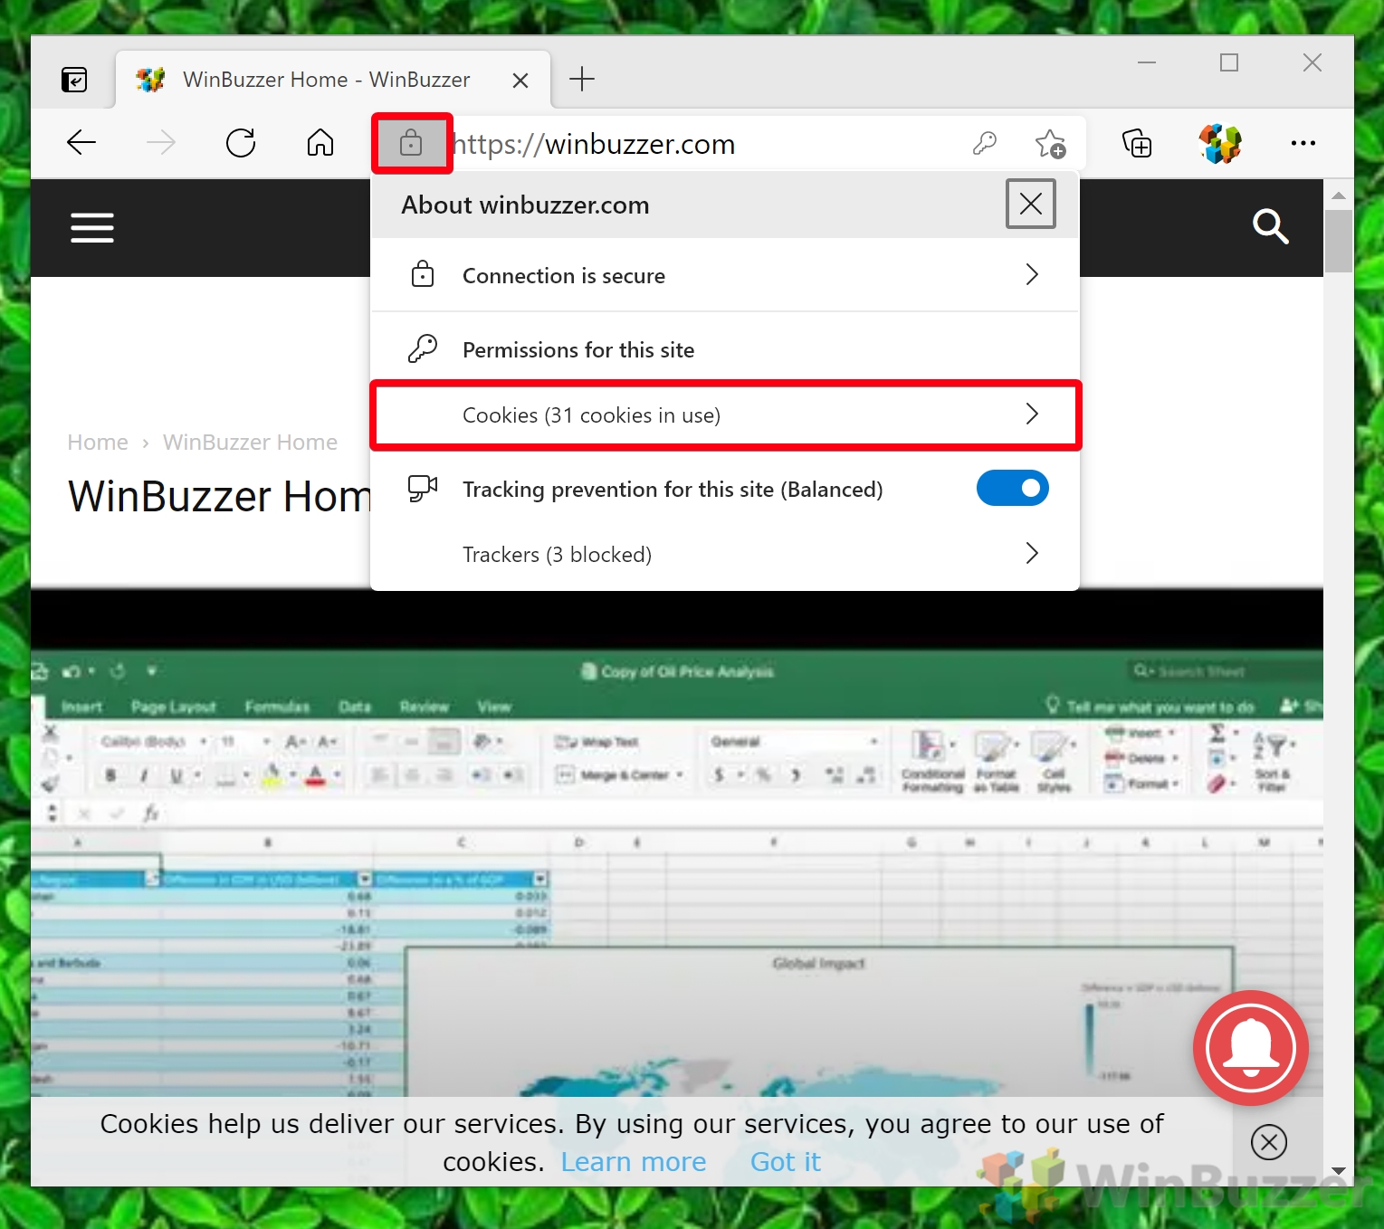Open the Collections button

click(x=1137, y=143)
